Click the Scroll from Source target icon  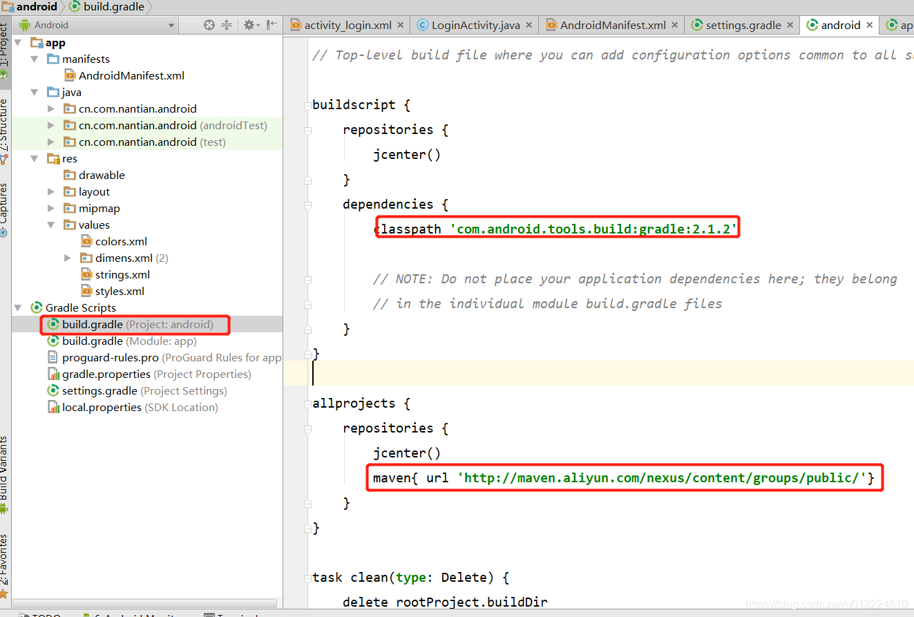(x=209, y=25)
